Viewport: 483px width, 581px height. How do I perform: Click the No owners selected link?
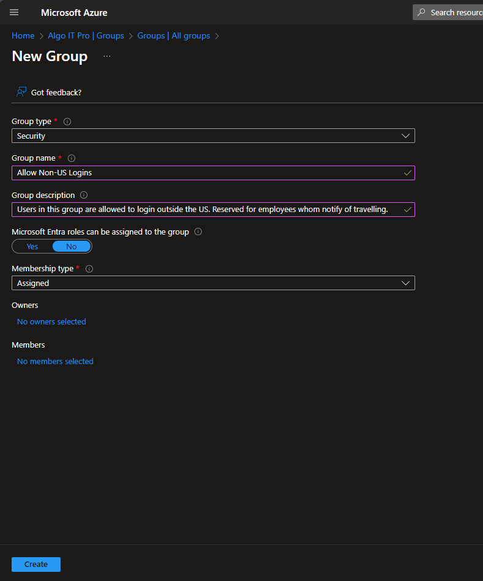(51, 322)
